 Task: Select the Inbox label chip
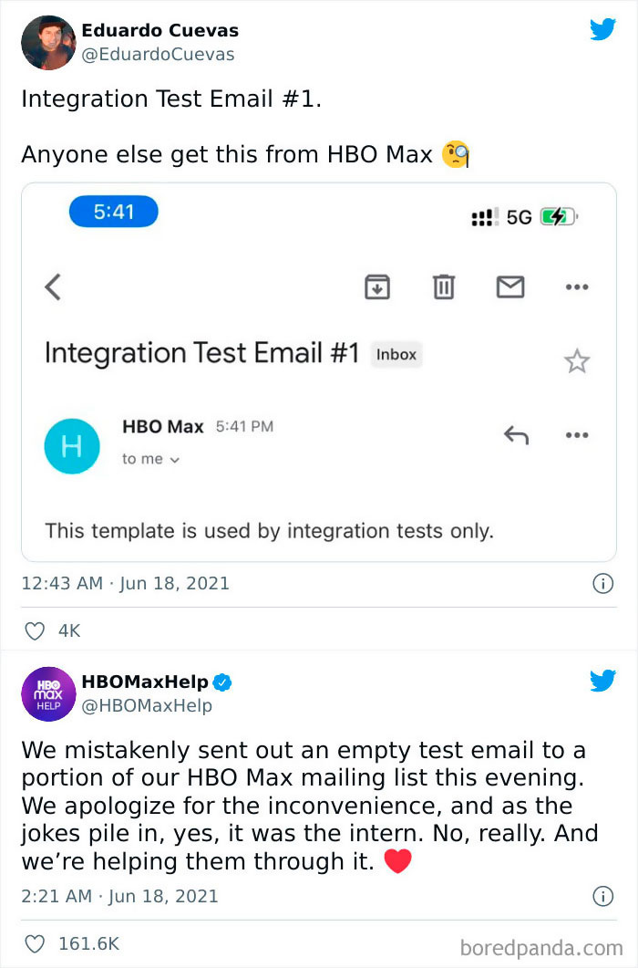(x=396, y=355)
